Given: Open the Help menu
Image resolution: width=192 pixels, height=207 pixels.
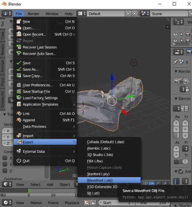Looking at the screenshot, I should click(x=69, y=14).
